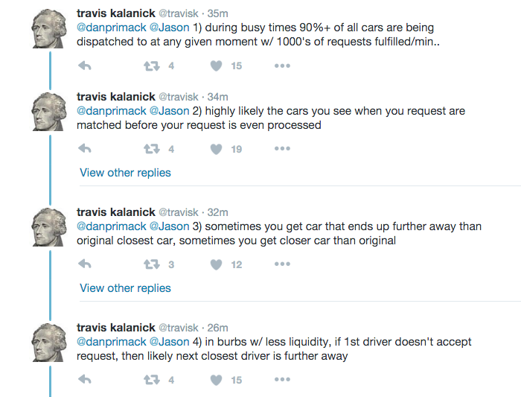Image resolution: width=521 pixels, height=397 pixels.
Task: Open the ellipsis menu on the 32m tweet
Action: (282, 264)
